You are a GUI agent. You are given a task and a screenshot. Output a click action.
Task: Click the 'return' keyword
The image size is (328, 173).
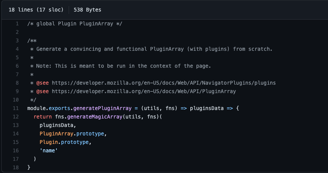pyautogui.click(x=43, y=117)
